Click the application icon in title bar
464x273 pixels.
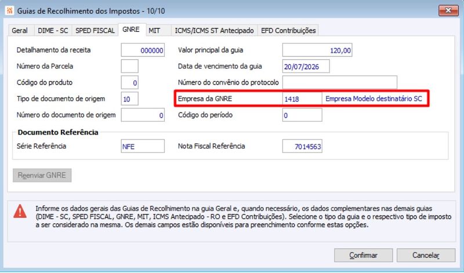pos(10,11)
